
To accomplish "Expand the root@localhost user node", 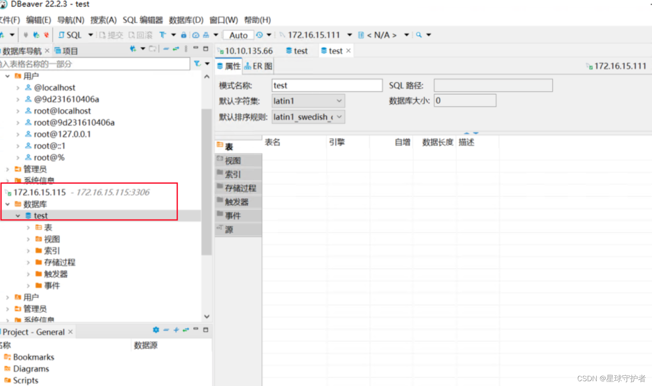I will [18, 111].
